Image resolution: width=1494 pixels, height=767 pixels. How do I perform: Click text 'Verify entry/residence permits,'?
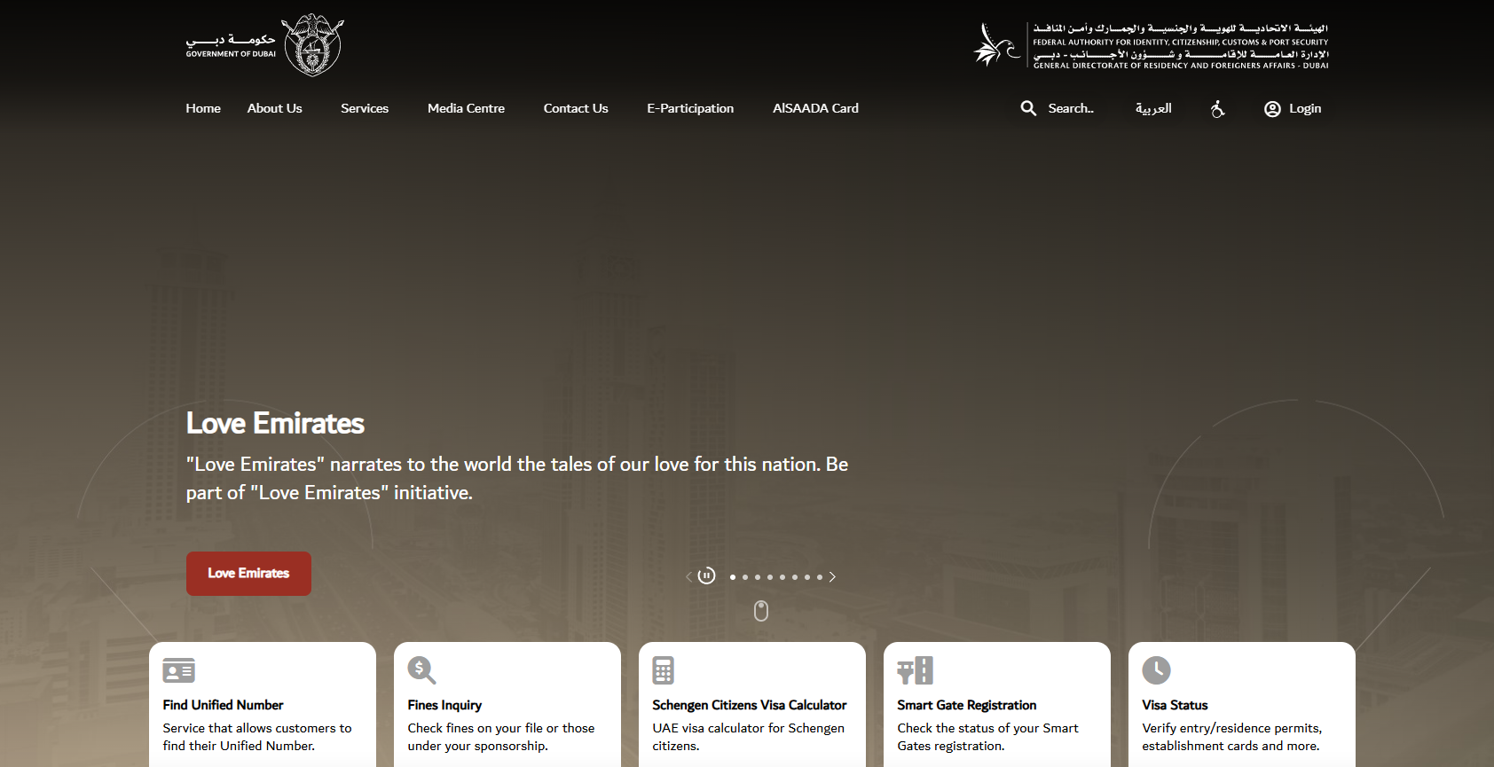tap(1231, 728)
